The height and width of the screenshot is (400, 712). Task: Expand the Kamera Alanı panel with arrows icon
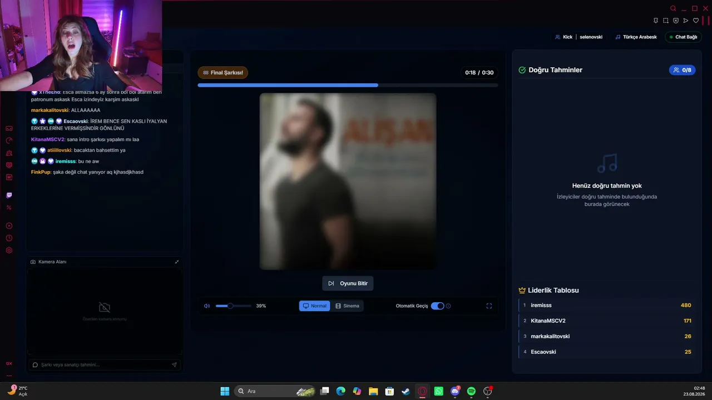point(177,262)
